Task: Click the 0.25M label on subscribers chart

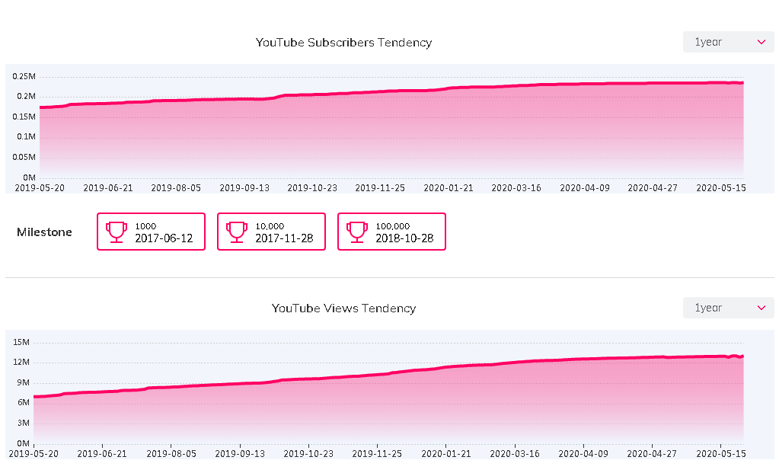Action: (x=24, y=76)
